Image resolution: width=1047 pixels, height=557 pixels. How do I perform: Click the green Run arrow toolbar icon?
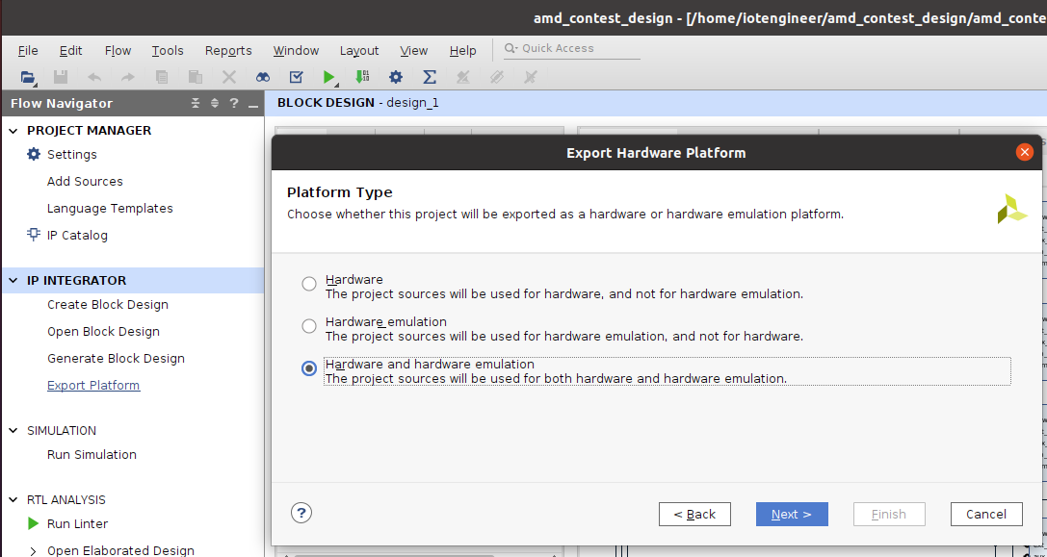point(328,77)
